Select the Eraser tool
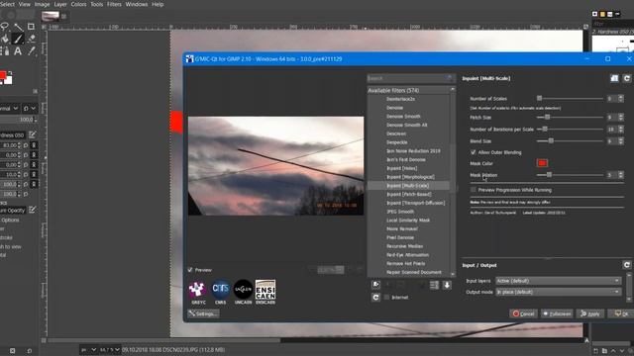This screenshot has height=356, width=634. coord(31,39)
